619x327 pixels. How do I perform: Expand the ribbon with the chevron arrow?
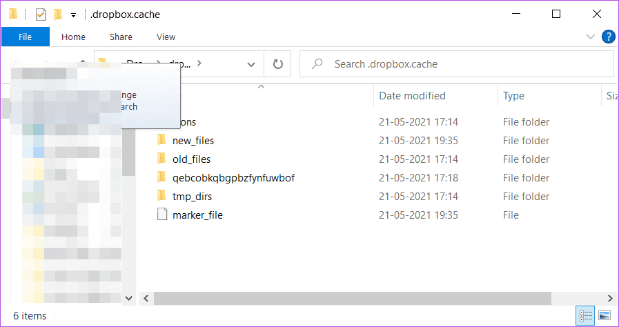591,37
